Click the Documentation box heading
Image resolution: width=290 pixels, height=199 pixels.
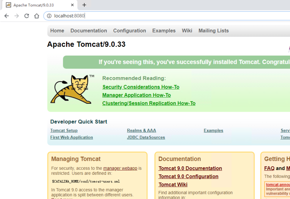[180, 159]
